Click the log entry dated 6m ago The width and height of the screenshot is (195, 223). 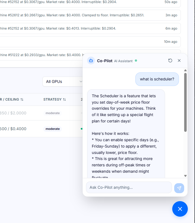click(90, 28)
